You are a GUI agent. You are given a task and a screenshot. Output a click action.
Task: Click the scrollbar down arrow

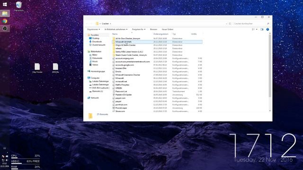[270, 111]
